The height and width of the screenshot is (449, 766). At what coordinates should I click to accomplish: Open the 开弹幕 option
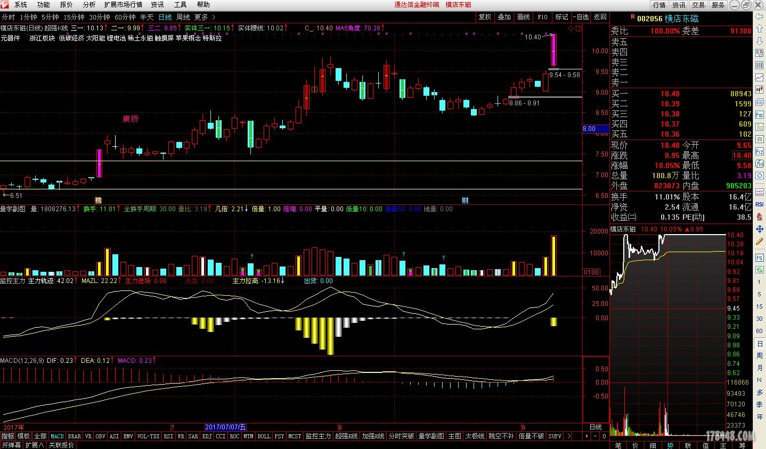[x=11, y=445]
